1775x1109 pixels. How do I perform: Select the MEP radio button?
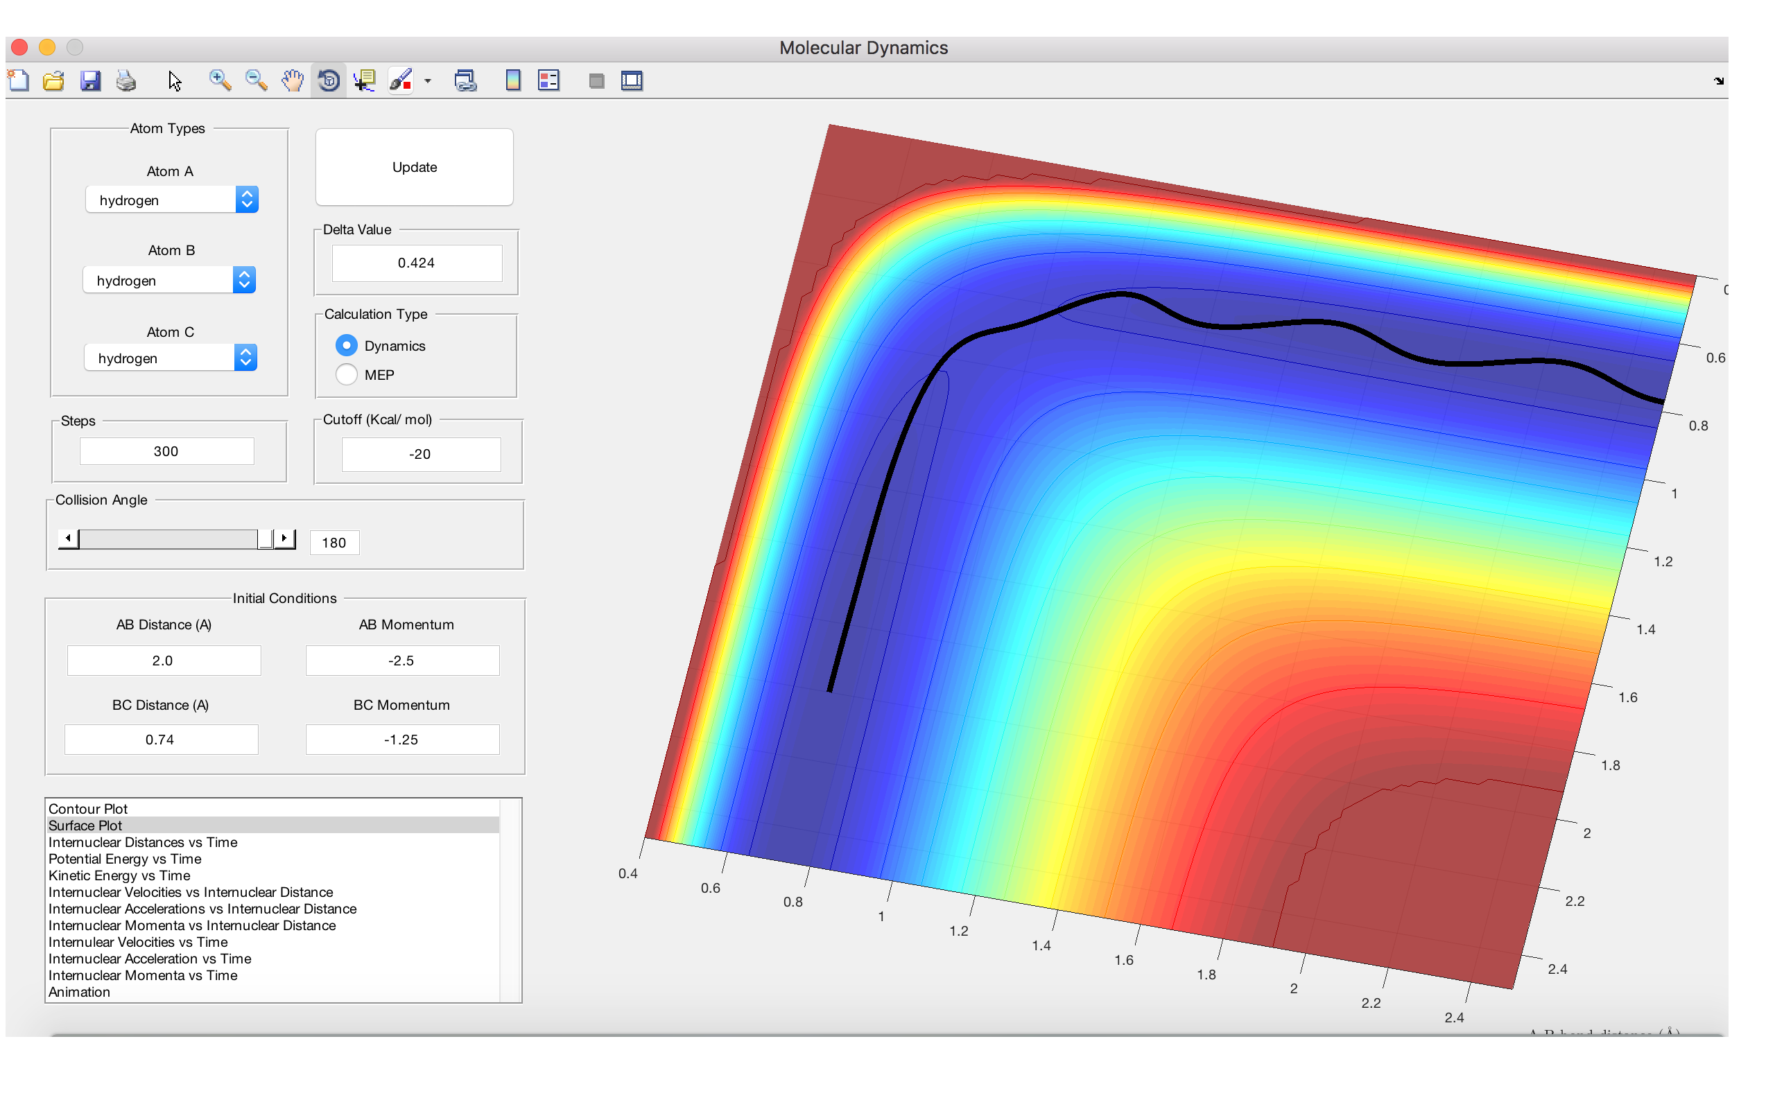tap(346, 375)
